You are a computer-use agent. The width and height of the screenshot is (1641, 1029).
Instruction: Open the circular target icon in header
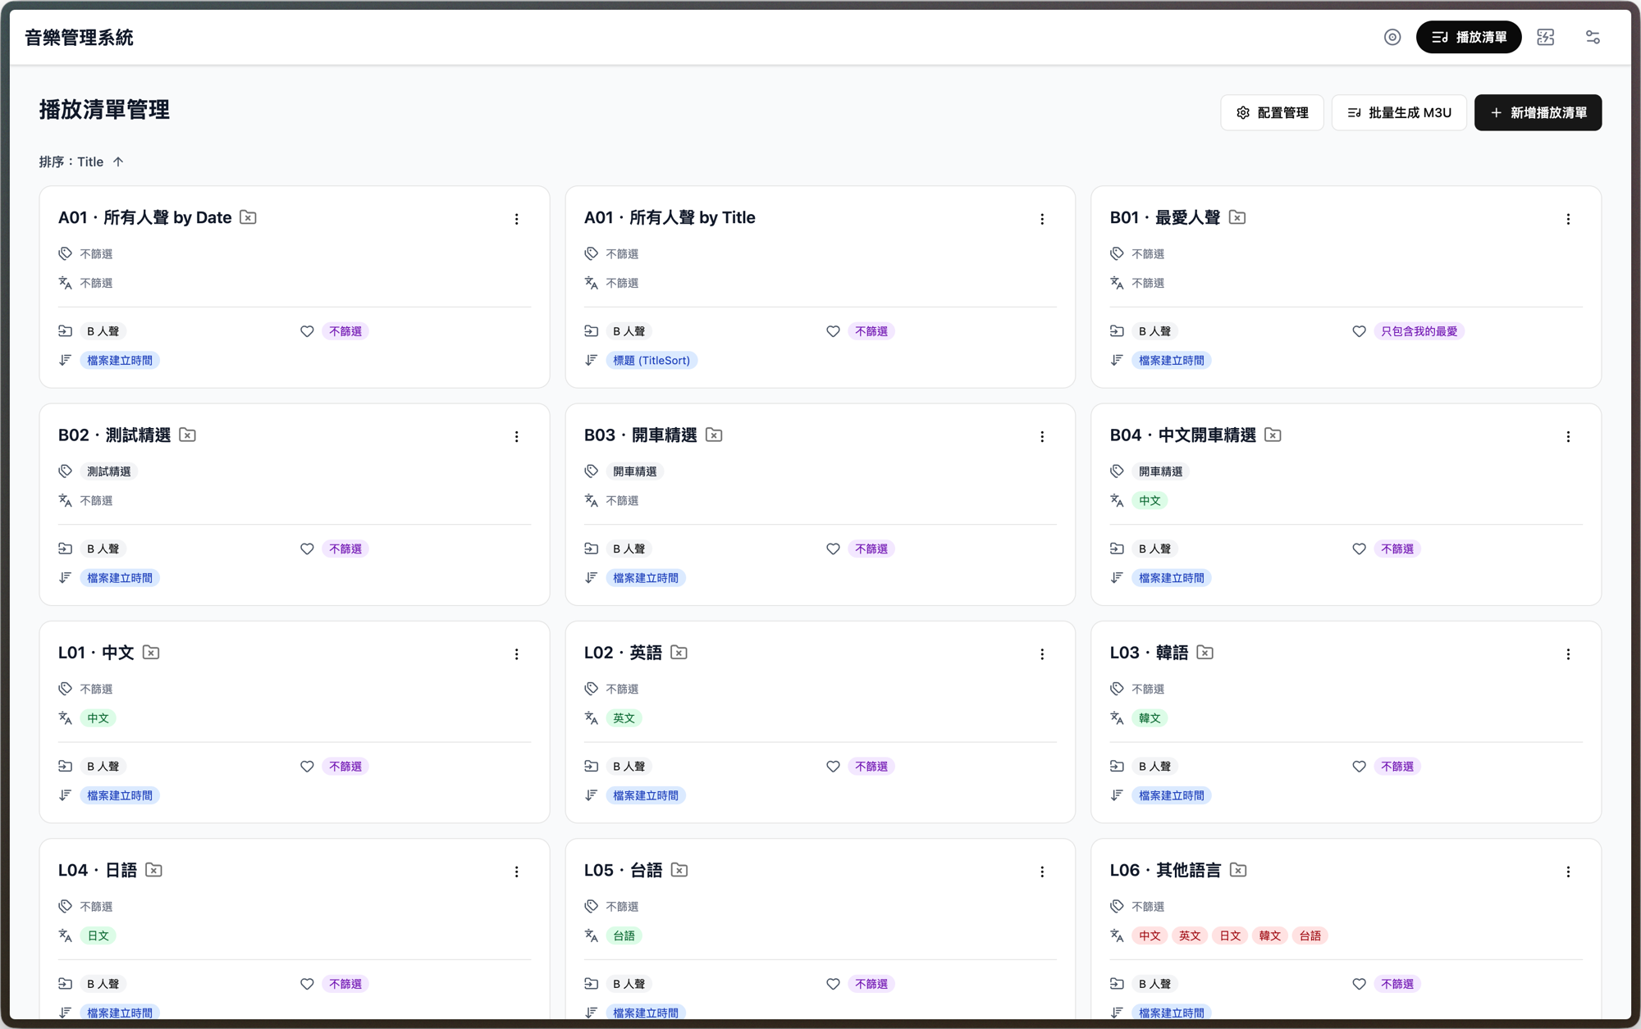[x=1392, y=37]
